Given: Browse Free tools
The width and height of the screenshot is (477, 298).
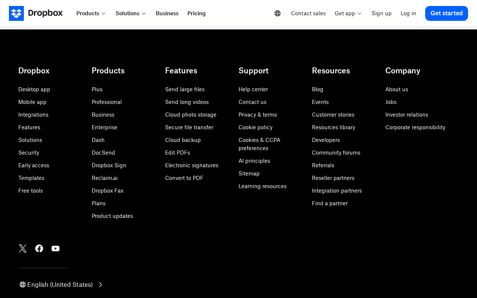Looking at the screenshot, I should pos(31,191).
